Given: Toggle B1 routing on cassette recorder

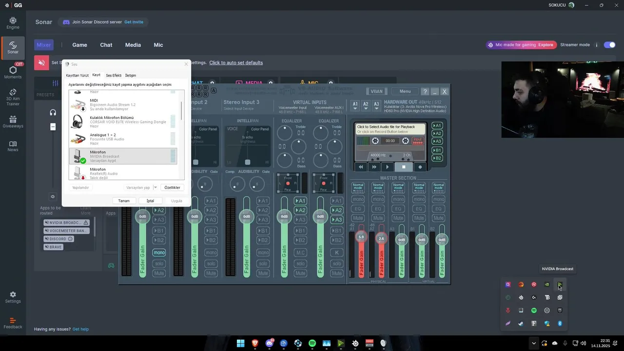Looking at the screenshot, I should (437, 150).
